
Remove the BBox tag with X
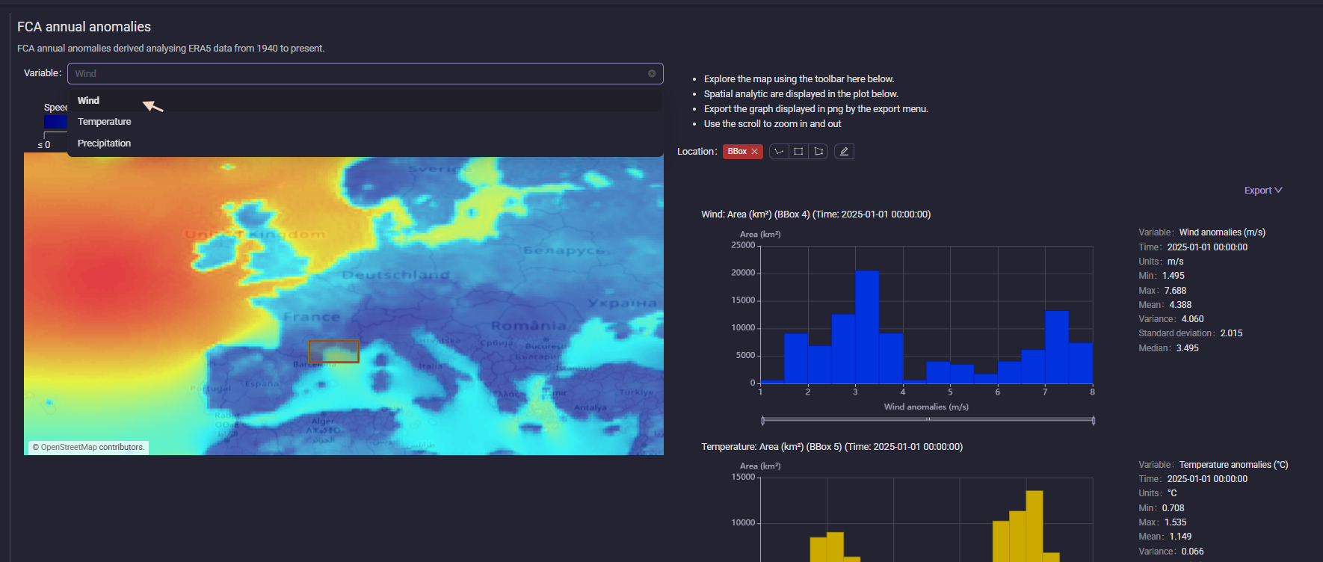click(x=755, y=152)
